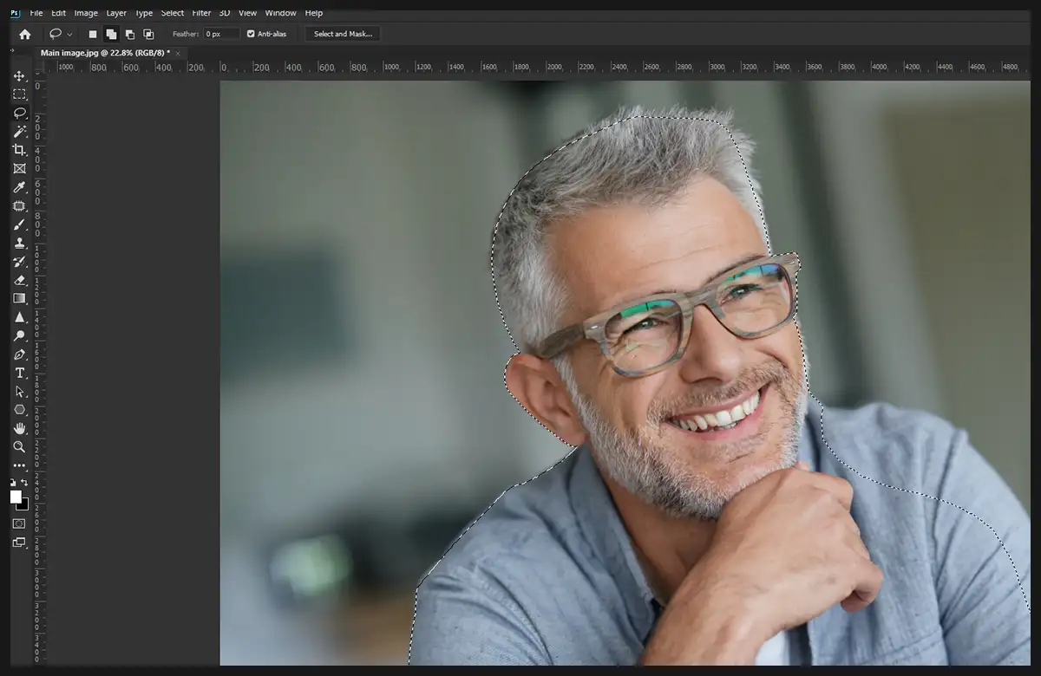Select the Magic Wand tool

[x=19, y=132]
